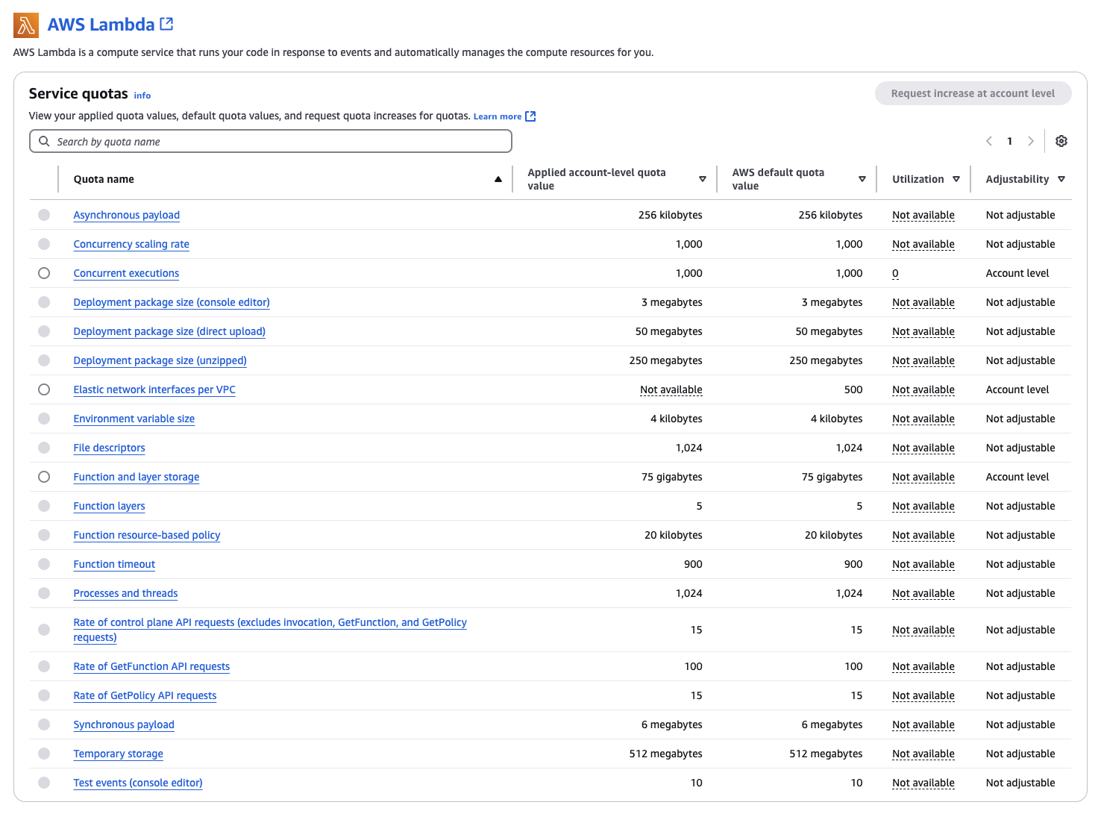
Task: Click the Learn more external link icon
Action: coord(530,116)
